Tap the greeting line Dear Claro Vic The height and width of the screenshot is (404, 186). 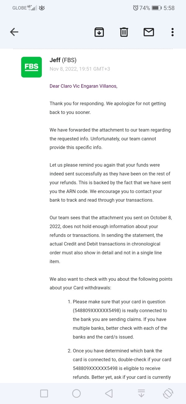tap(83, 86)
